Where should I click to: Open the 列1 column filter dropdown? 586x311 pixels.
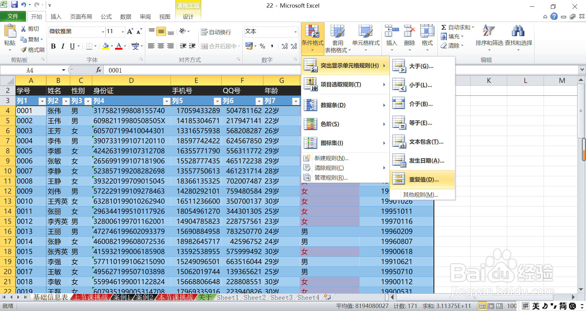[x=42, y=101]
